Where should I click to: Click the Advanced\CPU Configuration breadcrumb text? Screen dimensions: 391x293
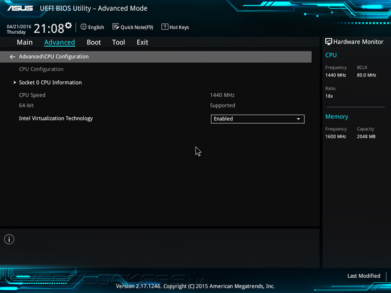(54, 56)
